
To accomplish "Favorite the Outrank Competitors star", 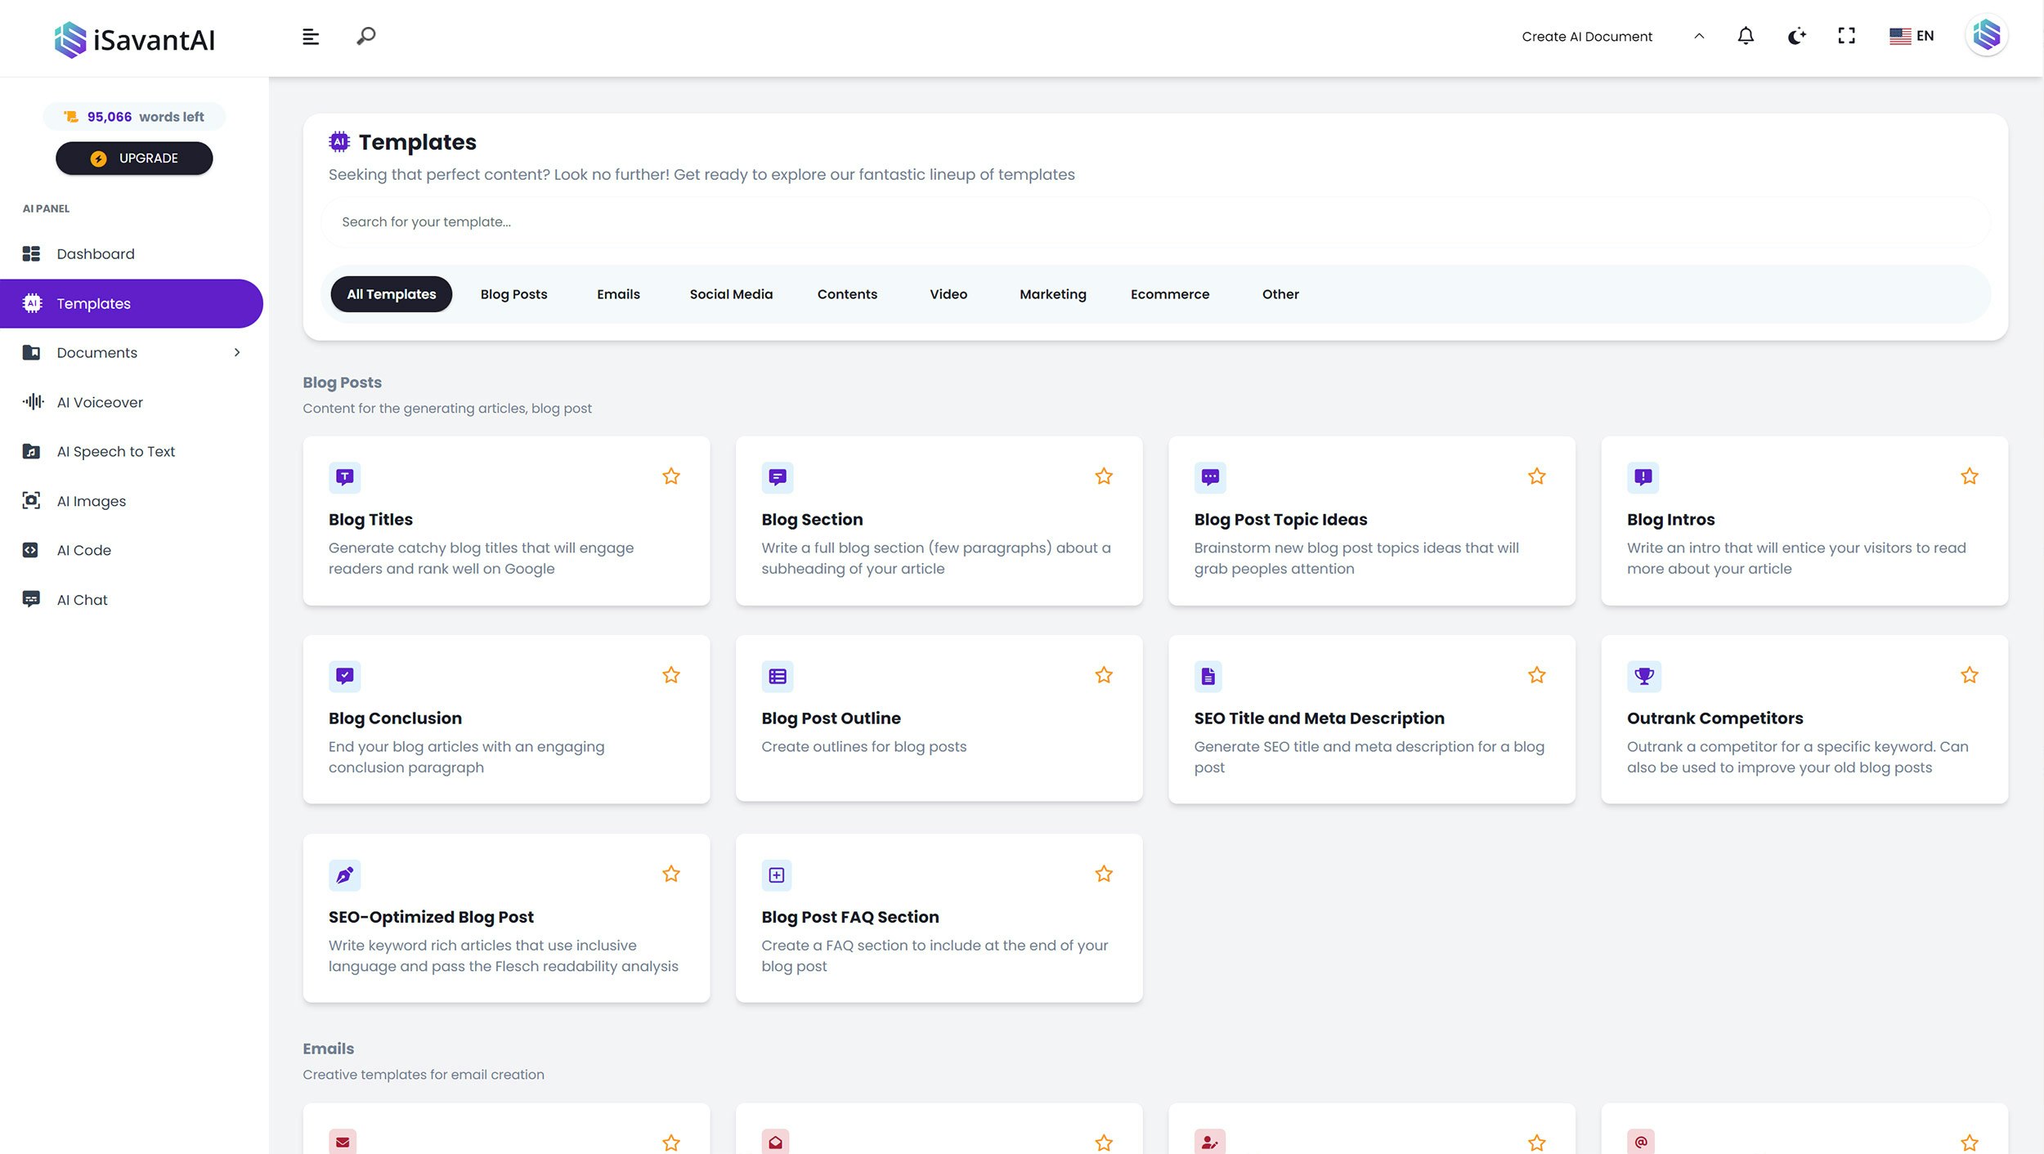I will (x=1970, y=675).
